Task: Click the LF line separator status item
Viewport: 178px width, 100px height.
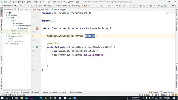Action: click(152, 95)
